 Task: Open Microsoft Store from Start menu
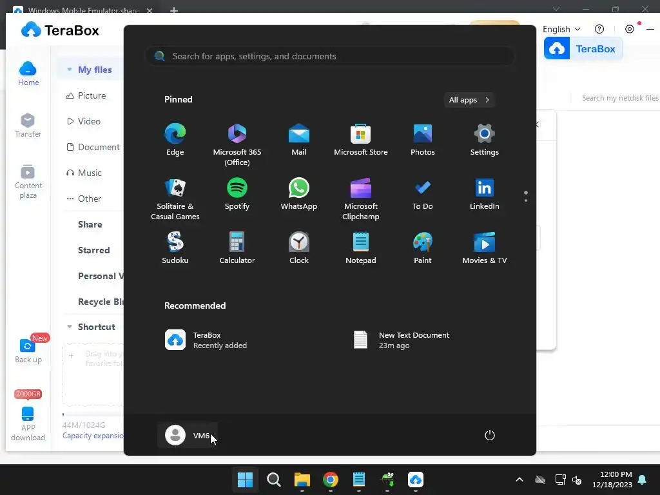pyautogui.click(x=361, y=140)
